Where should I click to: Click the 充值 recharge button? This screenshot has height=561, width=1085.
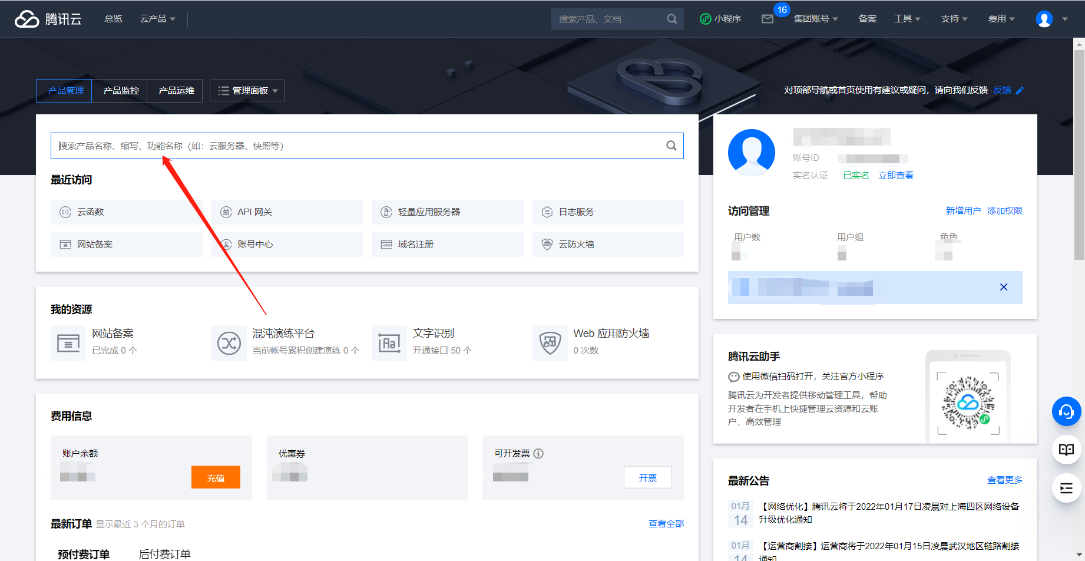coord(216,477)
